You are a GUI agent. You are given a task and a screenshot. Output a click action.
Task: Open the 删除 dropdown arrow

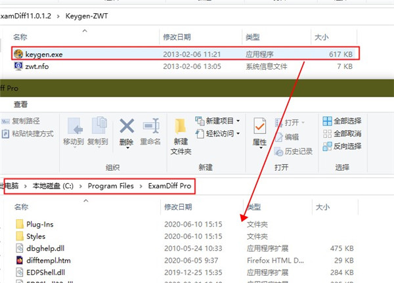[x=127, y=148]
